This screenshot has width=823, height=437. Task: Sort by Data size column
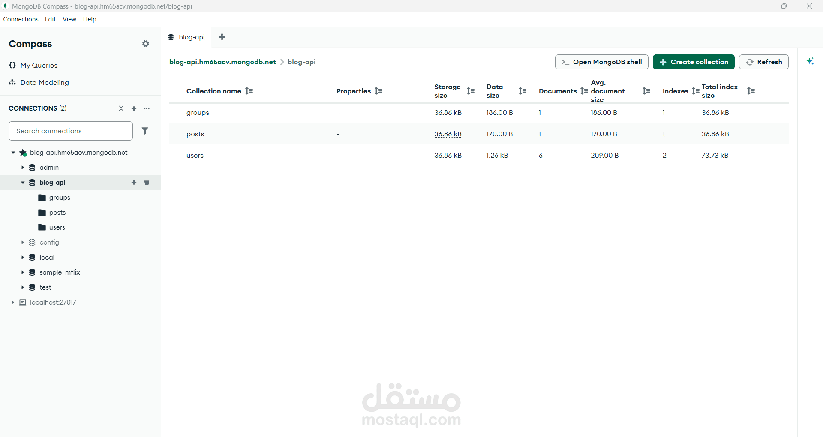[x=523, y=91]
